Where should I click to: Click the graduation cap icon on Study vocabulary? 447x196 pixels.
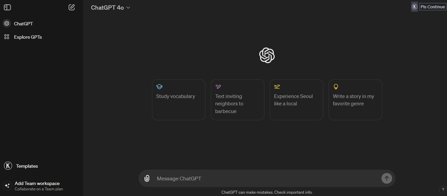pyautogui.click(x=159, y=87)
